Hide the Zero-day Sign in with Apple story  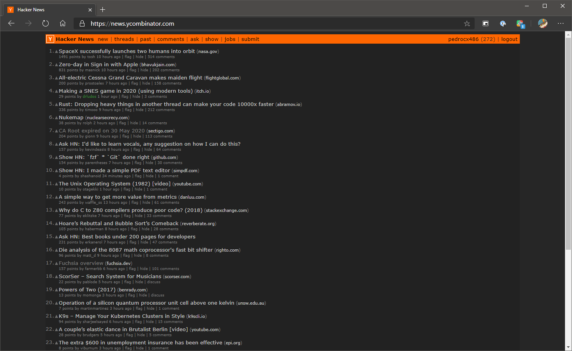point(144,70)
